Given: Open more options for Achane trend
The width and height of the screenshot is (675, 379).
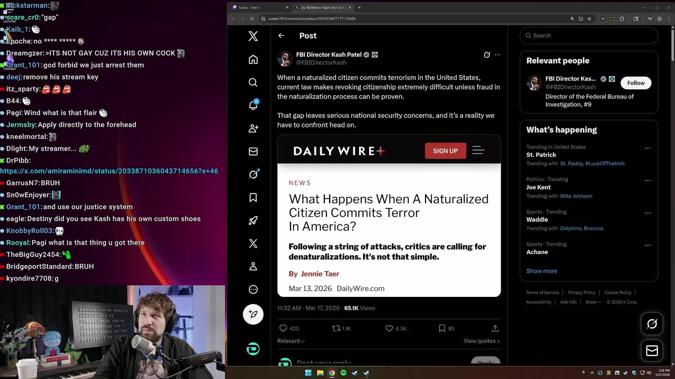Looking at the screenshot, I should [x=648, y=245].
